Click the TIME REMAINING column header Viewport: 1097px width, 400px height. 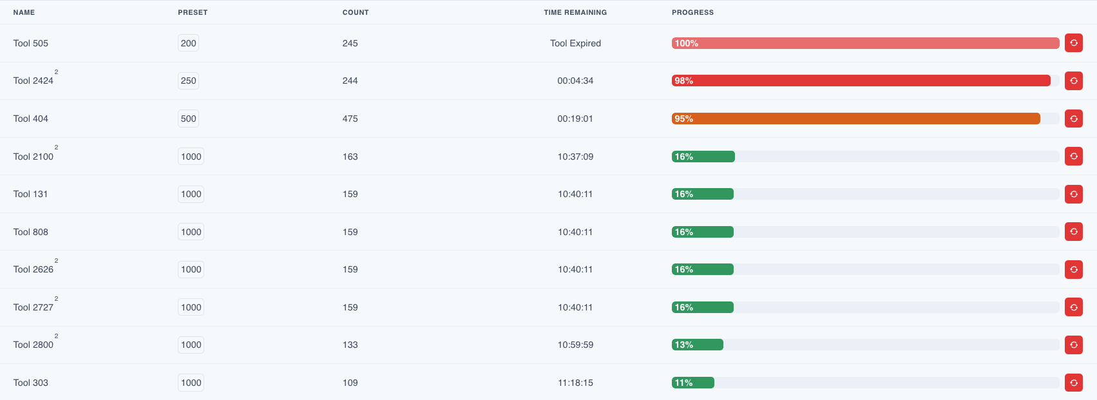(575, 12)
